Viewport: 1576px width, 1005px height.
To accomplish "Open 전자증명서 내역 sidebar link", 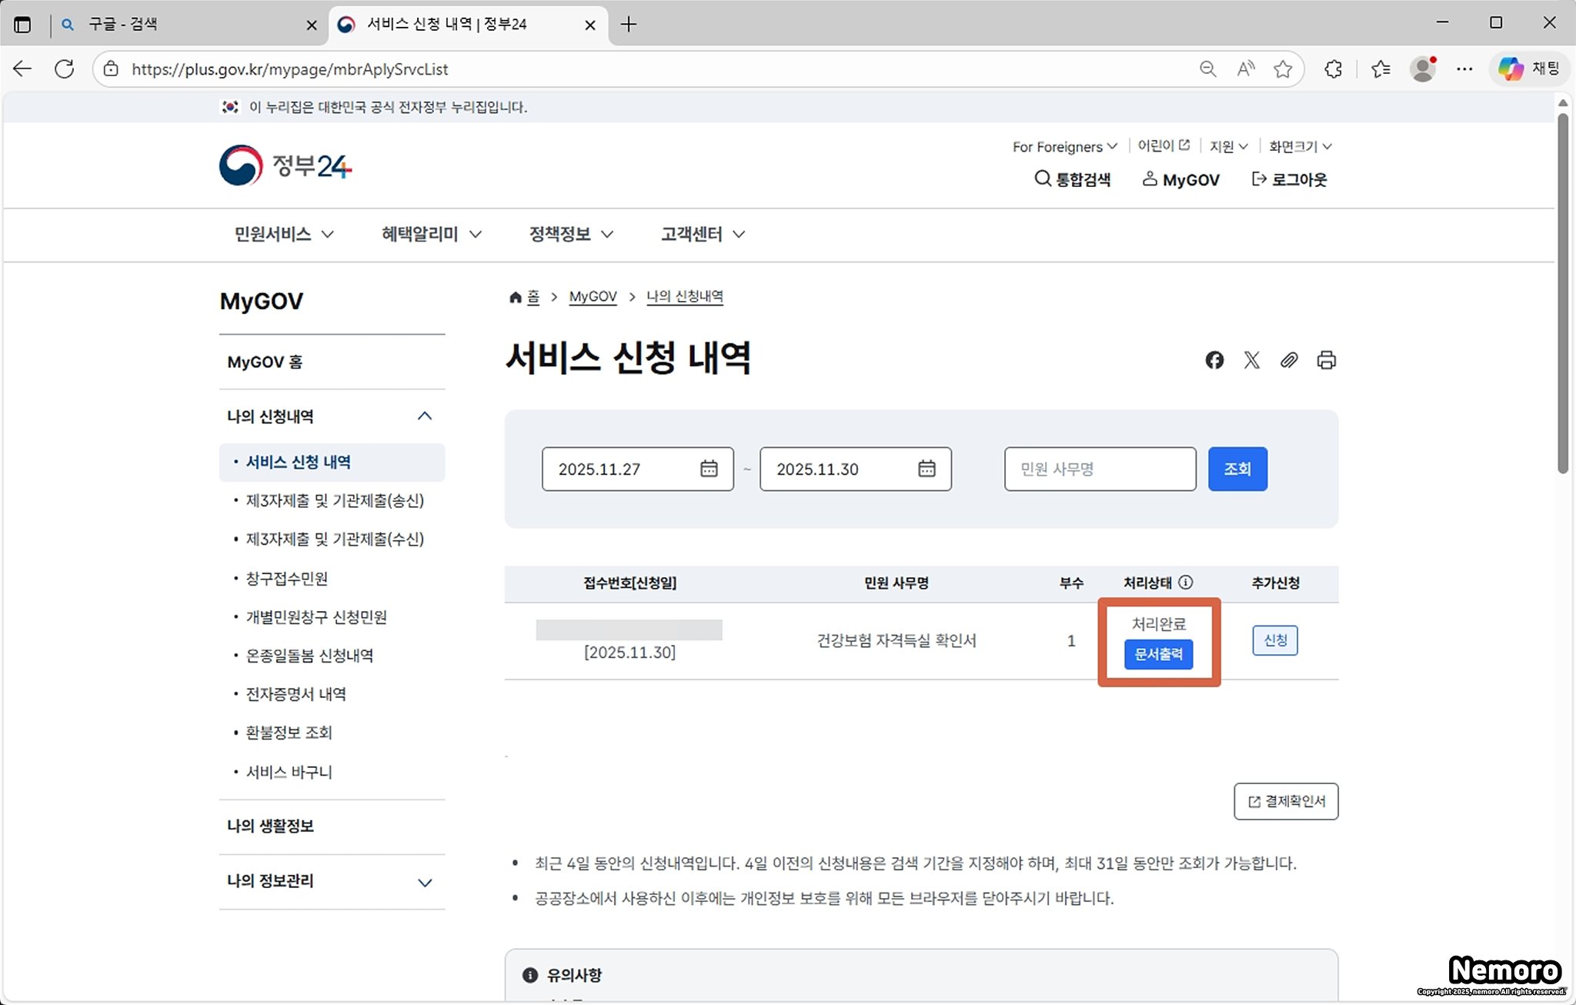I will [295, 694].
